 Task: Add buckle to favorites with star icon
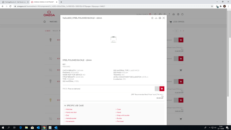pos(152,18)
